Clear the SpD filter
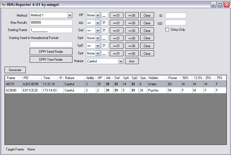The width and height of the screenshot is (231, 155). point(147,46)
